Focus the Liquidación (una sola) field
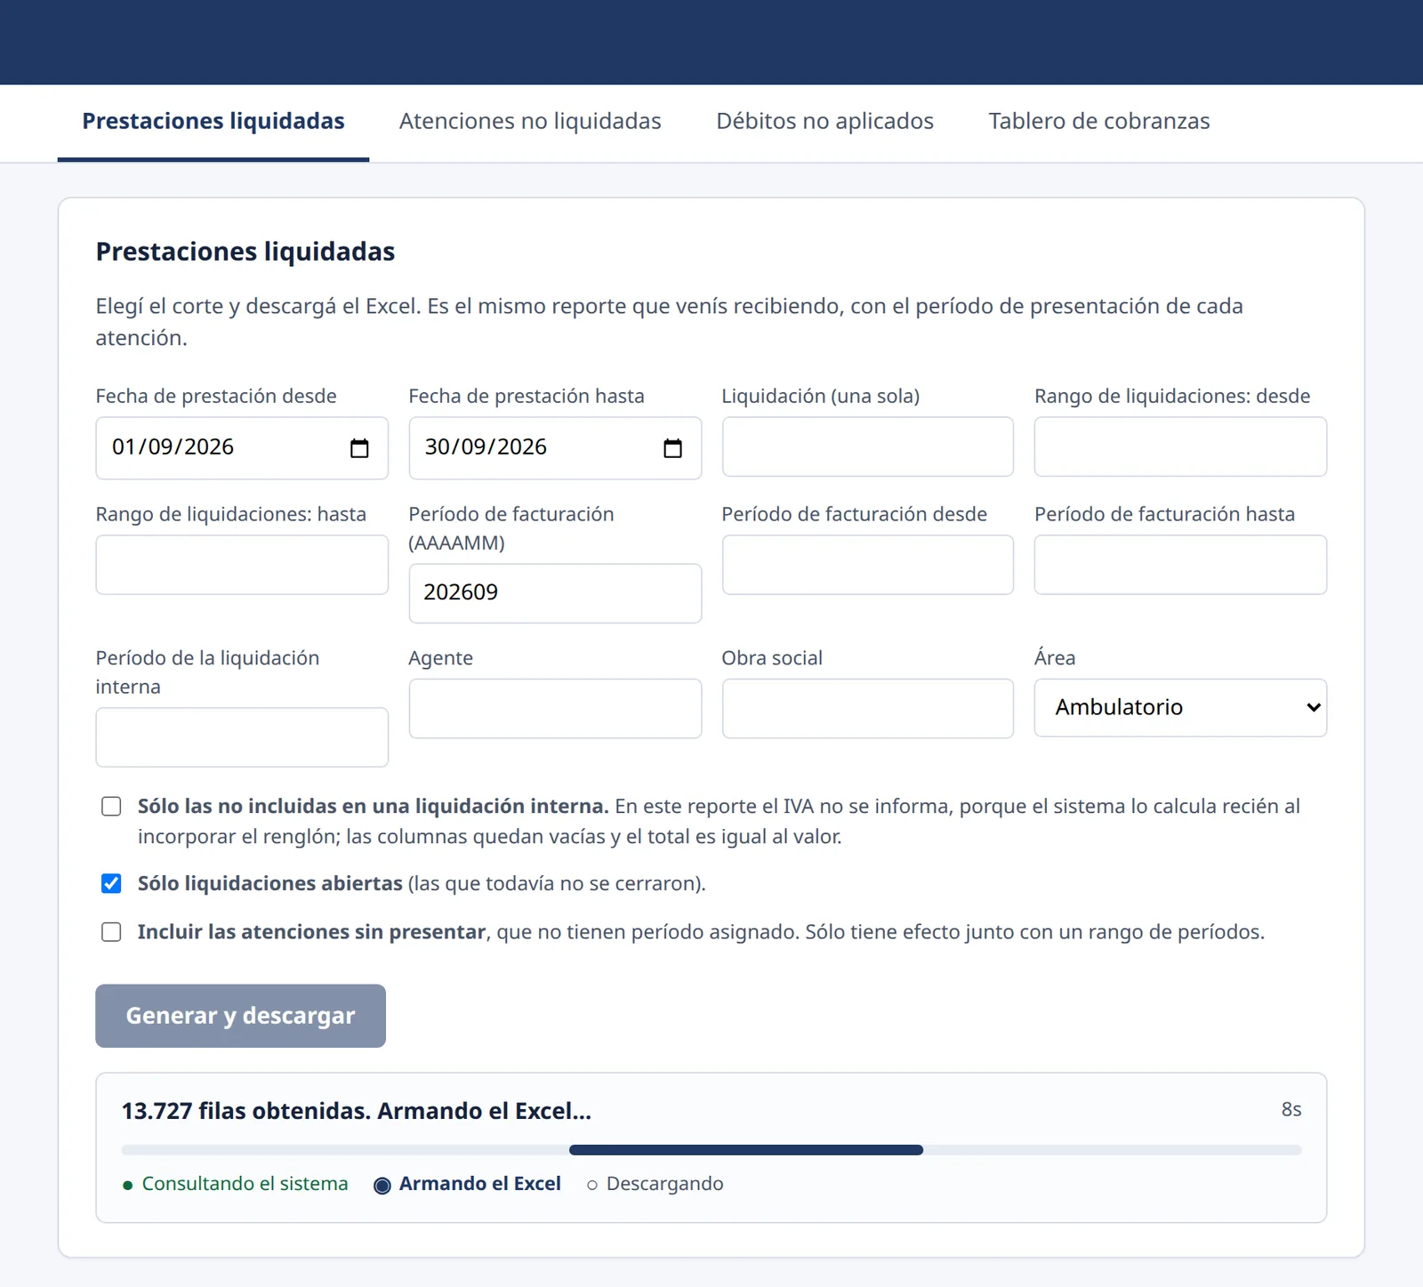1423x1287 pixels. (x=868, y=446)
